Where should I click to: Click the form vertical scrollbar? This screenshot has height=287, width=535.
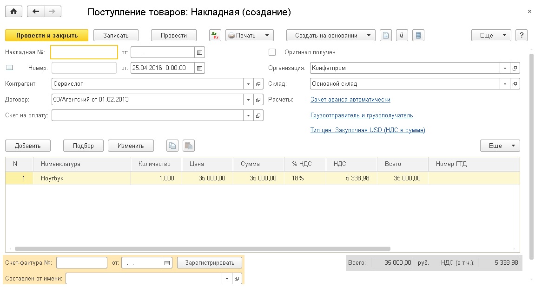532,157
